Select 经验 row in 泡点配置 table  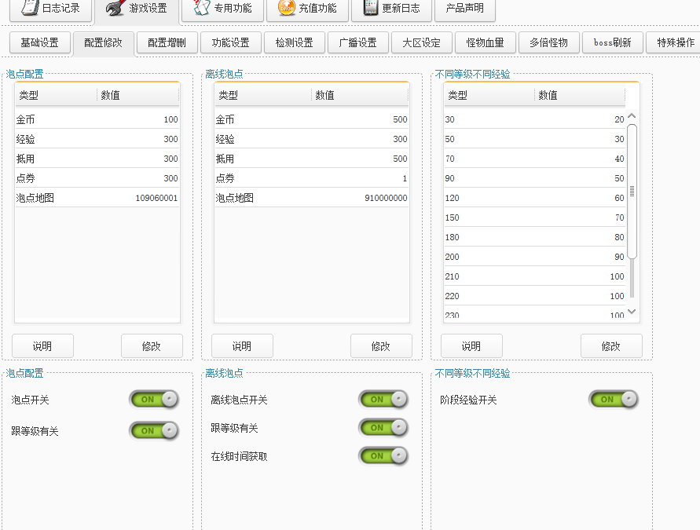97,139
